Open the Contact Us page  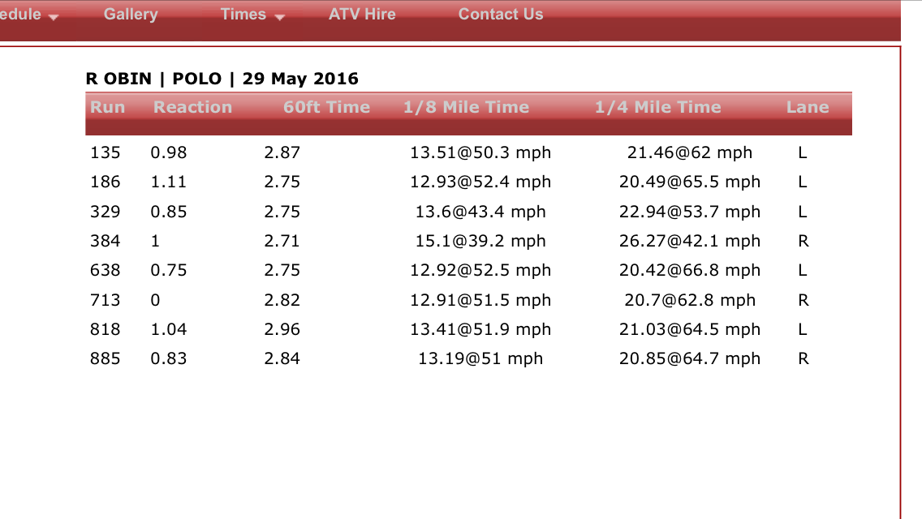[501, 14]
